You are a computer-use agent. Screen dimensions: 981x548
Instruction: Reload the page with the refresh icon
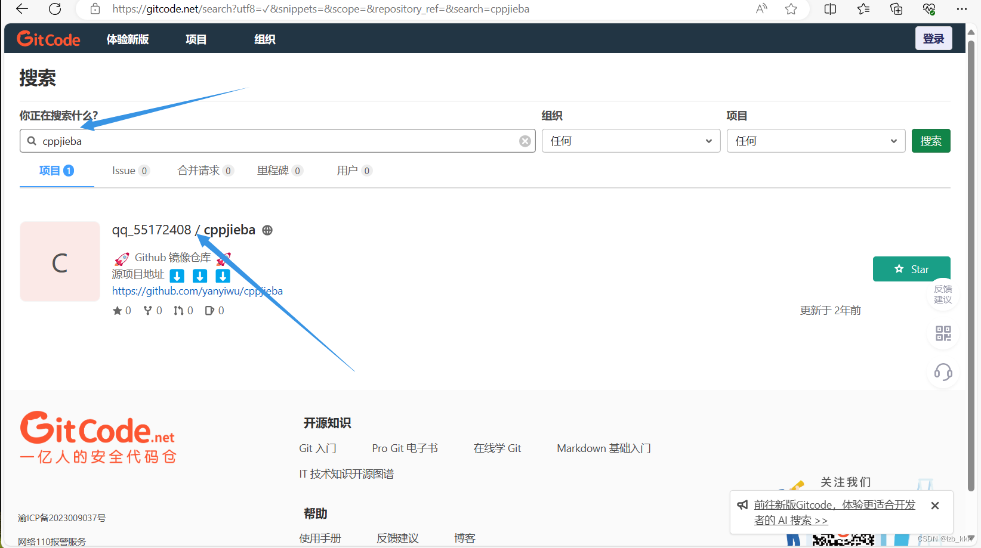click(x=55, y=9)
